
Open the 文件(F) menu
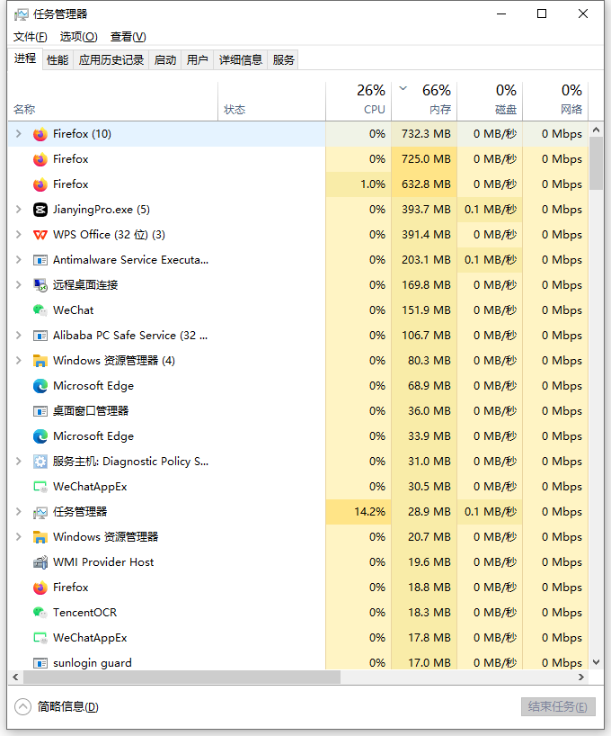point(30,37)
